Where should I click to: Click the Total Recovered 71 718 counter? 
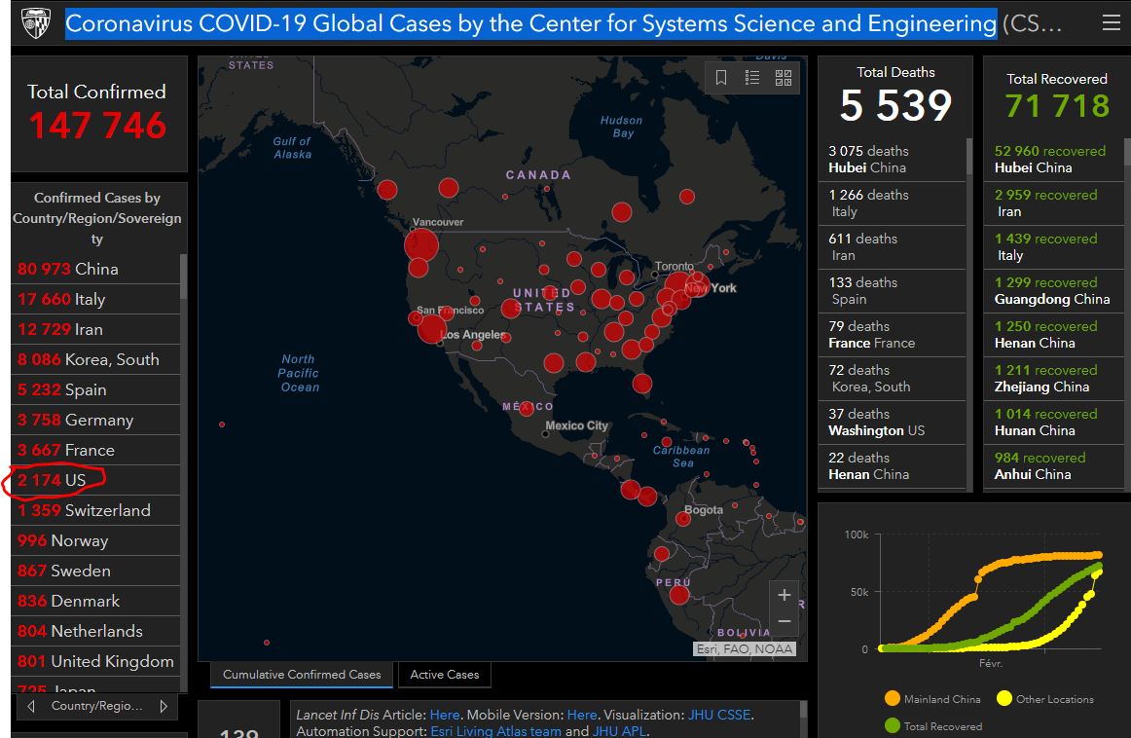tap(1057, 96)
